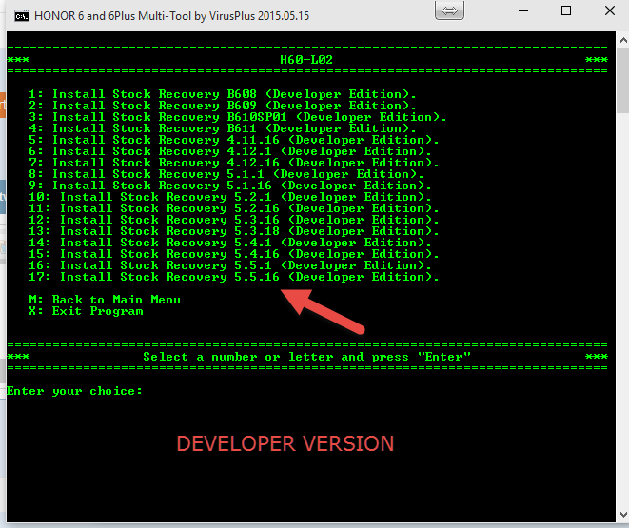The width and height of the screenshot is (629, 528).
Task: Click the console window system menu icon
Action: pyautogui.click(x=22, y=16)
